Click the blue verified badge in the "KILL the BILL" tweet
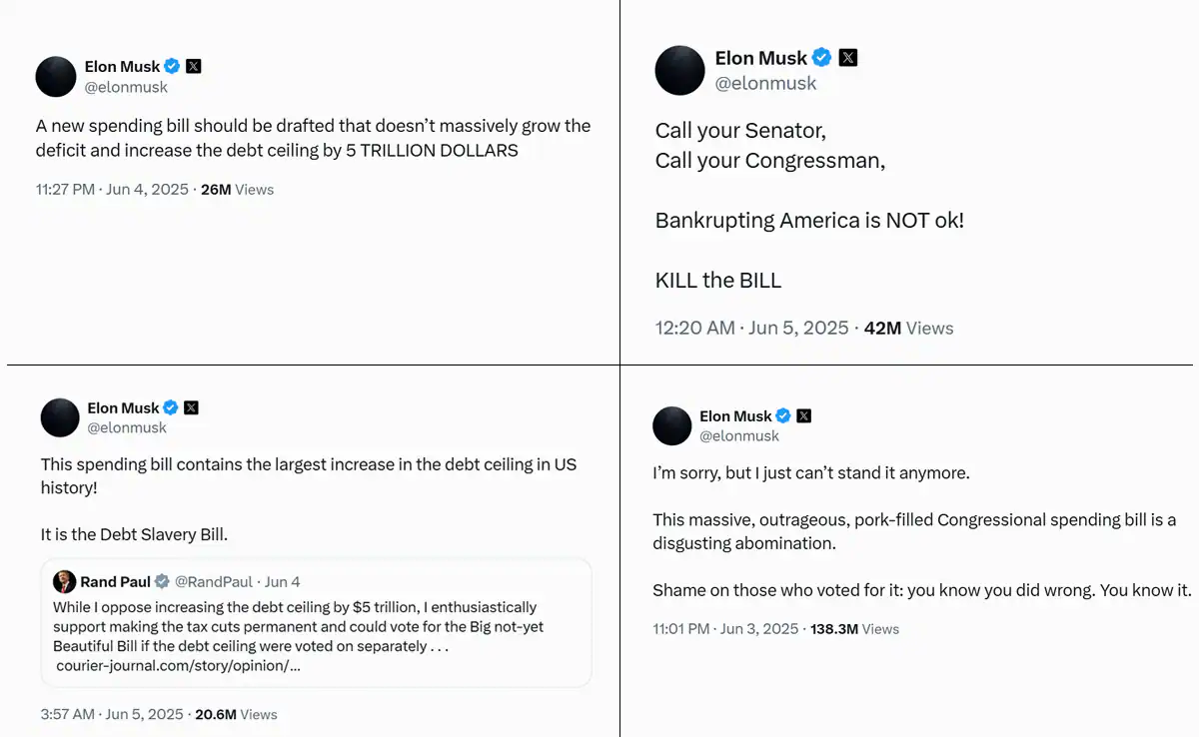 [x=822, y=57]
